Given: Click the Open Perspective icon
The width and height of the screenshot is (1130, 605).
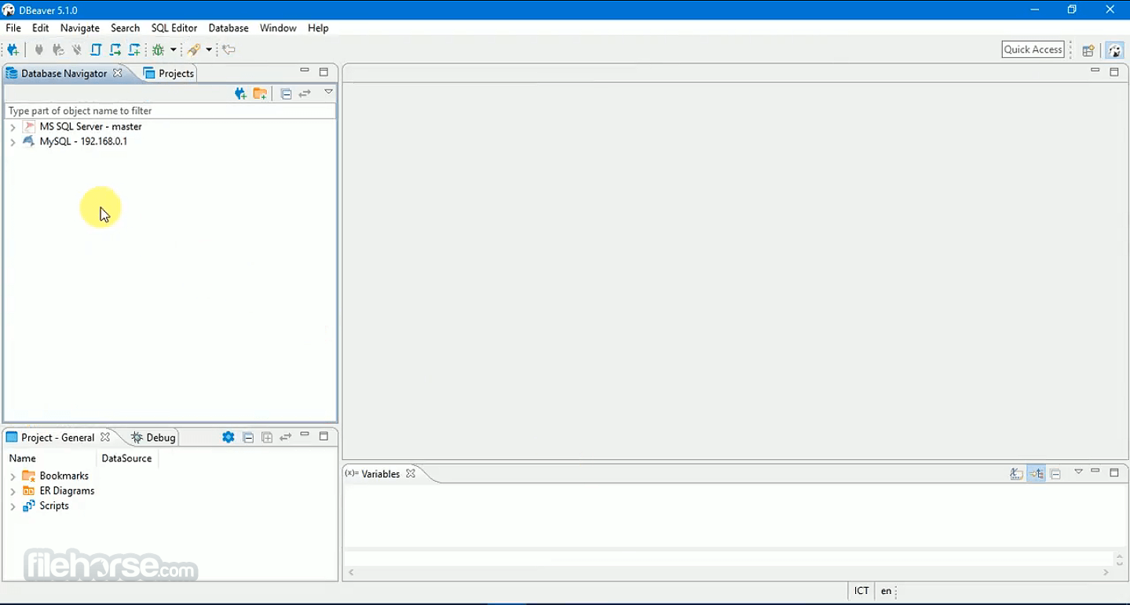Looking at the screenshot, I should tap(1088, 50).
